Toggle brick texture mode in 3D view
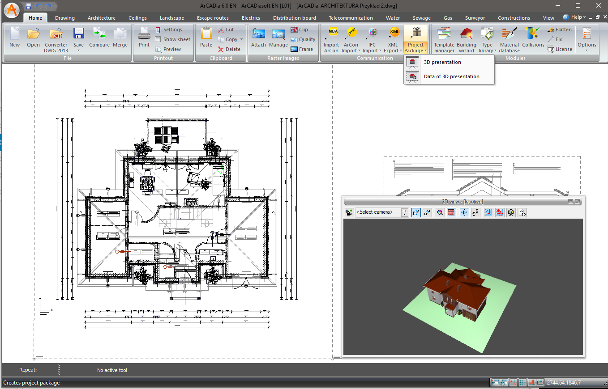The width and height of the screenshot is (608, 389). [x=451, y=213]
